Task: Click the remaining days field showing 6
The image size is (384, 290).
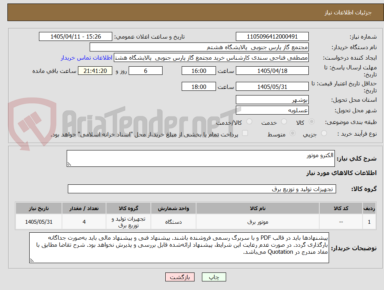Action: (x=145, y=71)
